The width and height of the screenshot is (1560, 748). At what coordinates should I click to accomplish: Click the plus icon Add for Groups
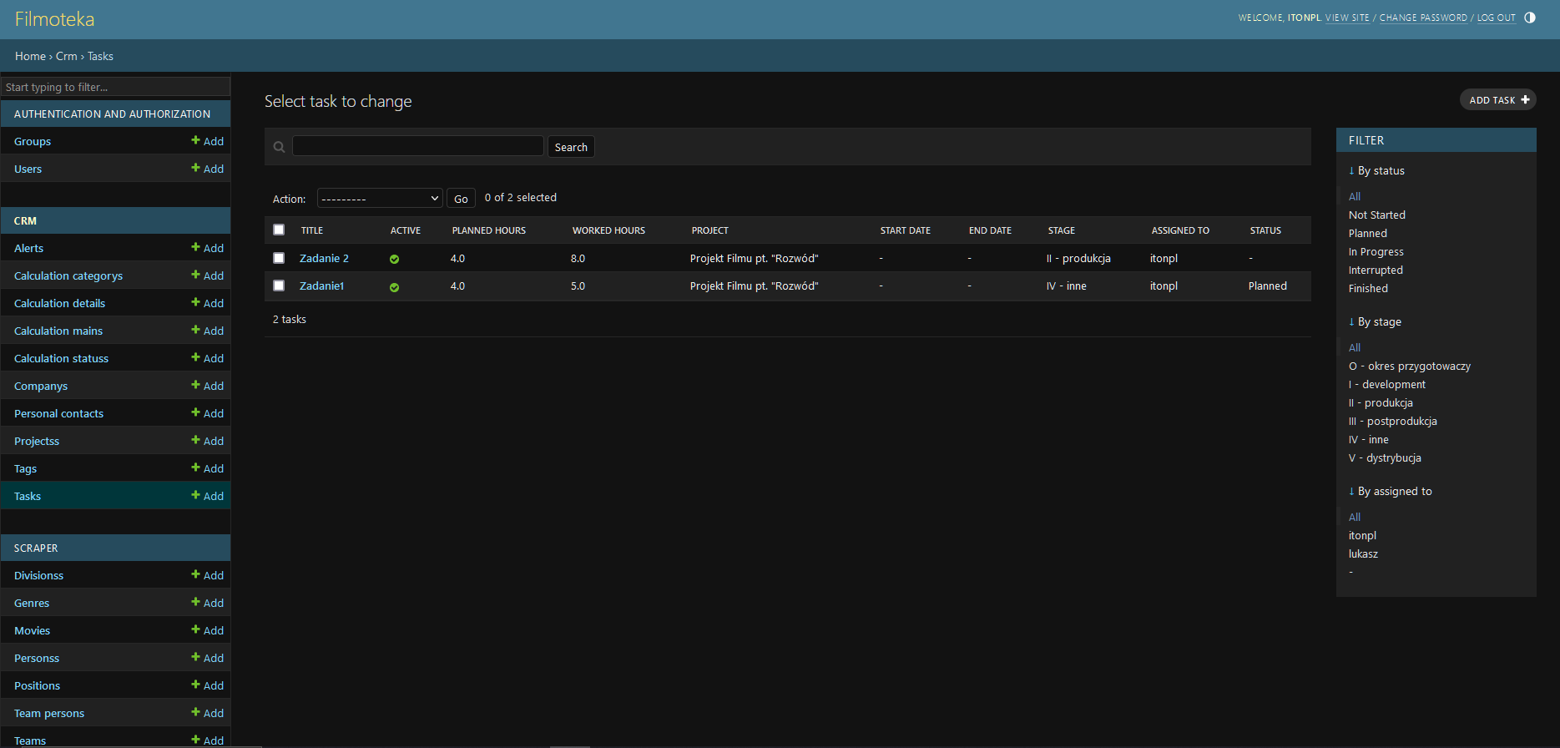click(207, 141)
